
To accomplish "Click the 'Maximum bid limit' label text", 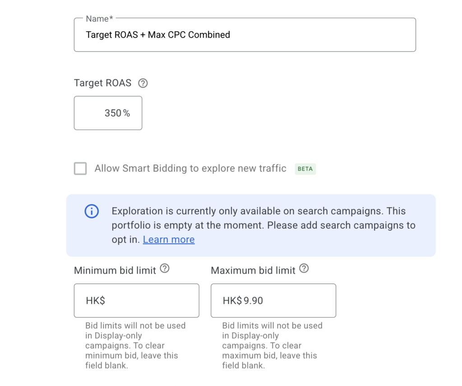I will coord(253,270).
